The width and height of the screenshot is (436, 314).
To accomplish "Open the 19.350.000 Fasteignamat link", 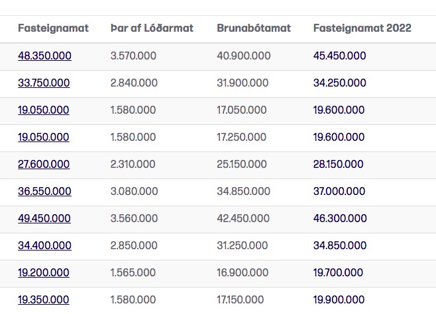I will [x=44, y=299].
